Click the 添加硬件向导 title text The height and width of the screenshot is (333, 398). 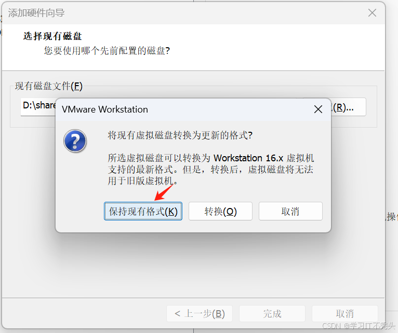coord(36,12)
